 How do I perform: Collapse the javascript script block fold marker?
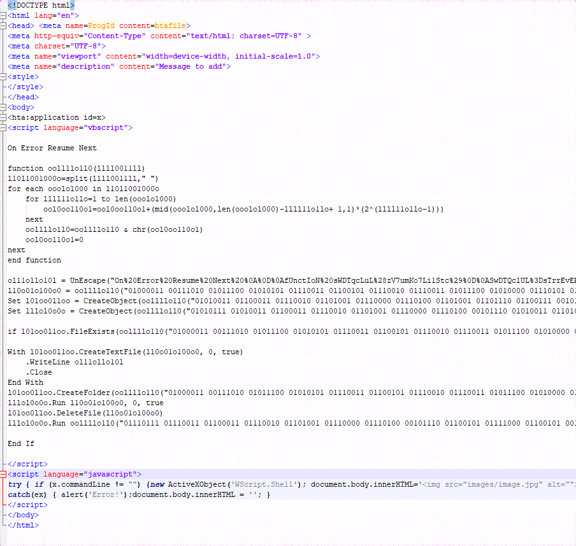pyautogui.click(x=3, y=475)
